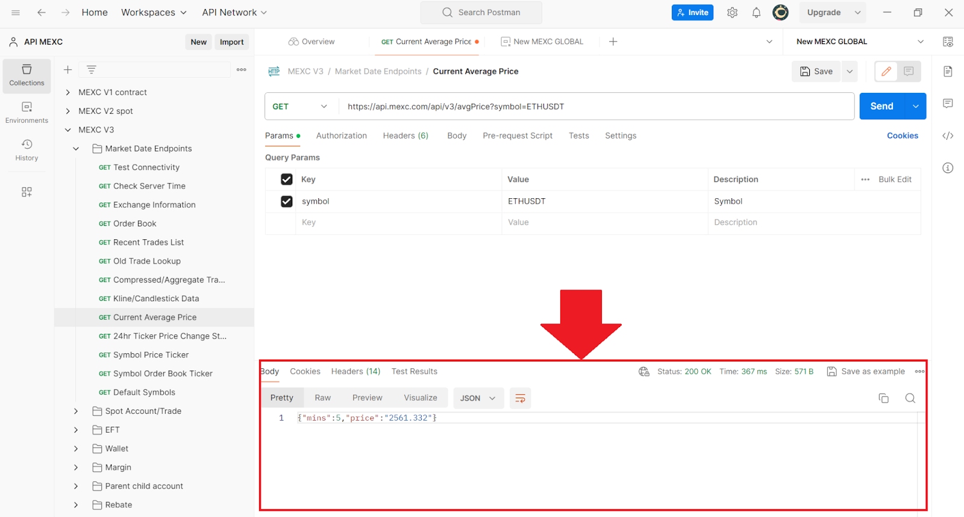Image resolution: width=964 pixels, height=517 pixels.
Task: Click the collections filter icon
Action: pos(92,70)
